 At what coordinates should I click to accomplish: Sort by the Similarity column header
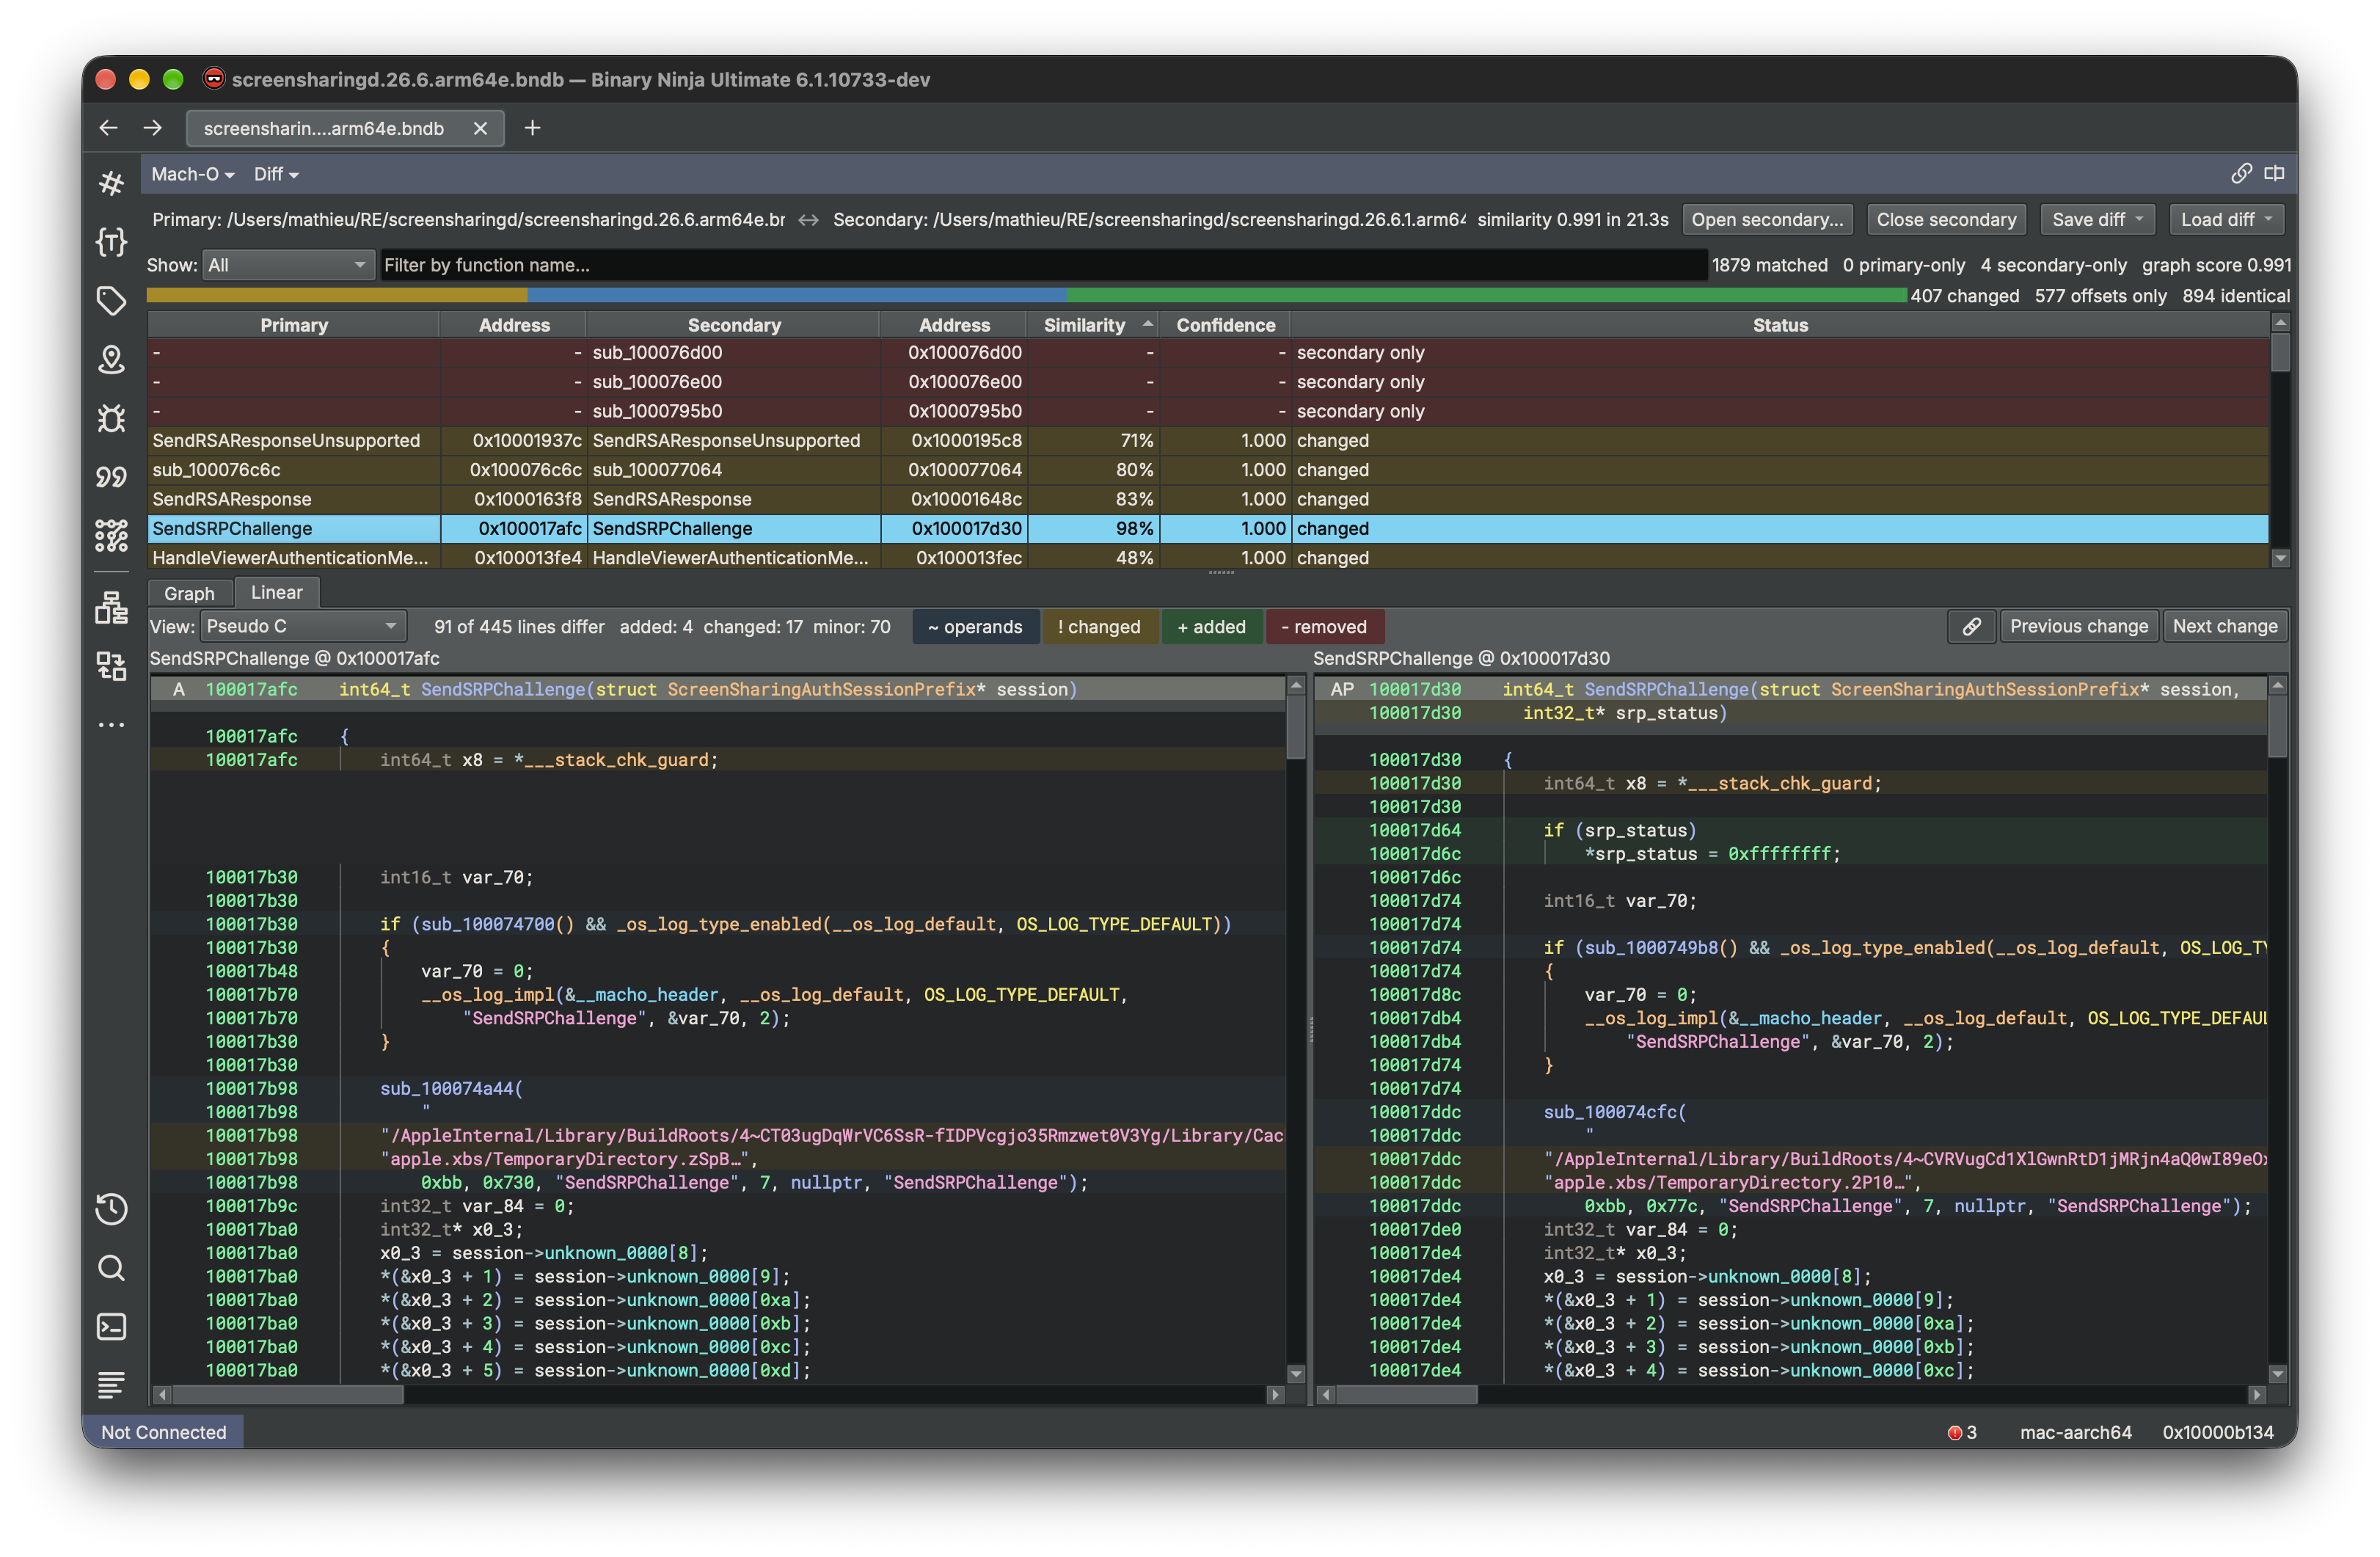pos(1092,325)
